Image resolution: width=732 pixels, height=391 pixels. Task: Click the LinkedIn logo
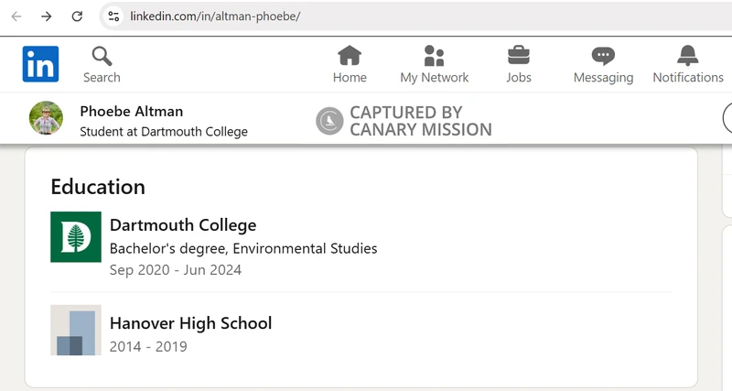pyautogui.click(x=40, y=64)
